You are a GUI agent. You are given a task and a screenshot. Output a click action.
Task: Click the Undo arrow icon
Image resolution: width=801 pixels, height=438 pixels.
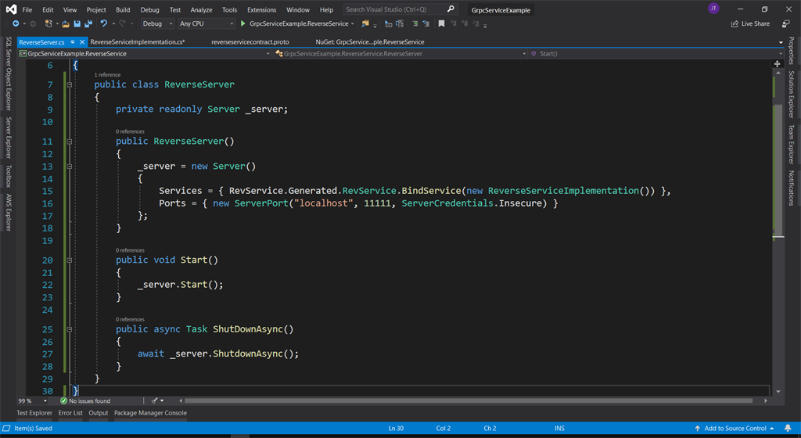pyautogui.click(x=103, y=24)
